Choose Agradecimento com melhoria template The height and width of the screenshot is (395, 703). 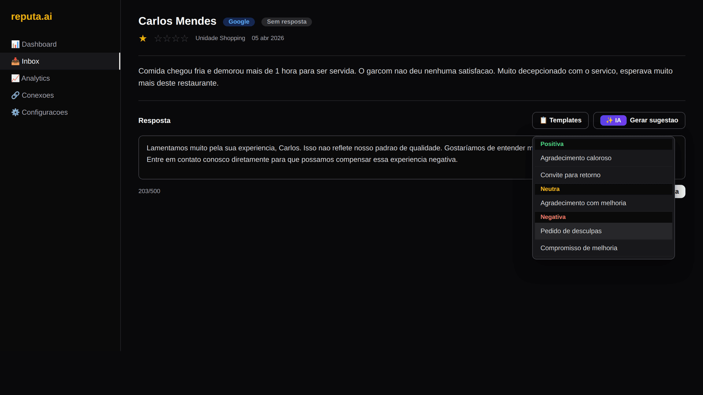[603, 203]
